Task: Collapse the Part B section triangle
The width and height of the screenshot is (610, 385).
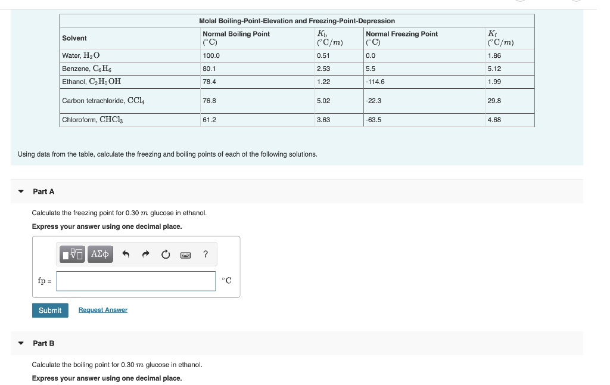Action: [21, 343]
